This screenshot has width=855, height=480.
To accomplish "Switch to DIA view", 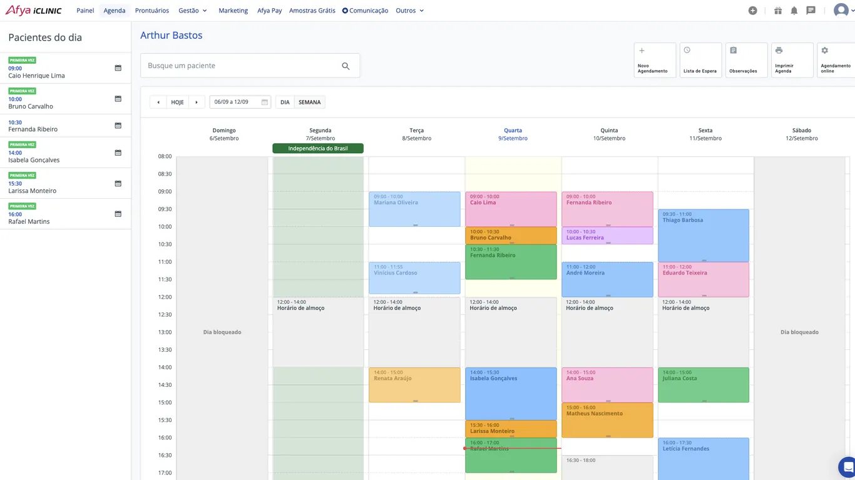I will pyautogui.click(x=285, y=102).
